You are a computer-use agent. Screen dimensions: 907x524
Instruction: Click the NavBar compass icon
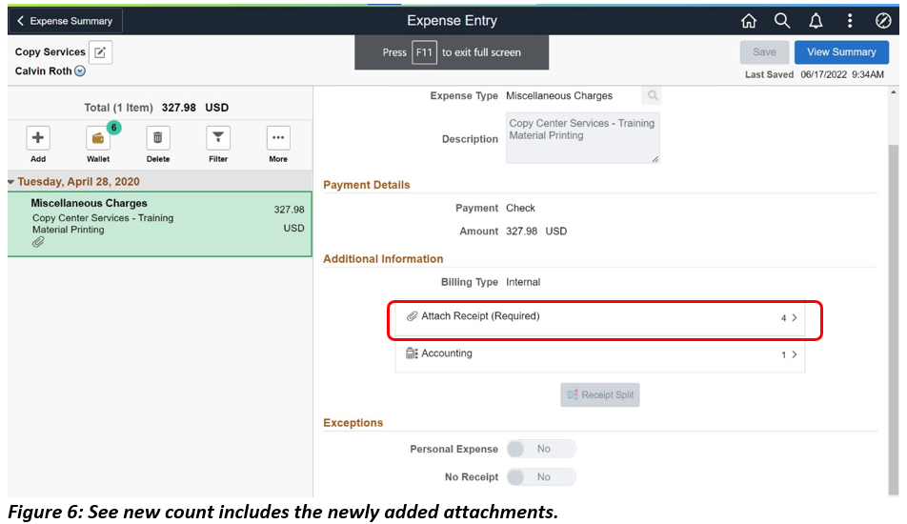pyautogui.click(x=882, y=21)
